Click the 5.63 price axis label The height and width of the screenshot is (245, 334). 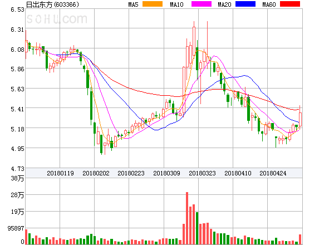coord(17,89)
